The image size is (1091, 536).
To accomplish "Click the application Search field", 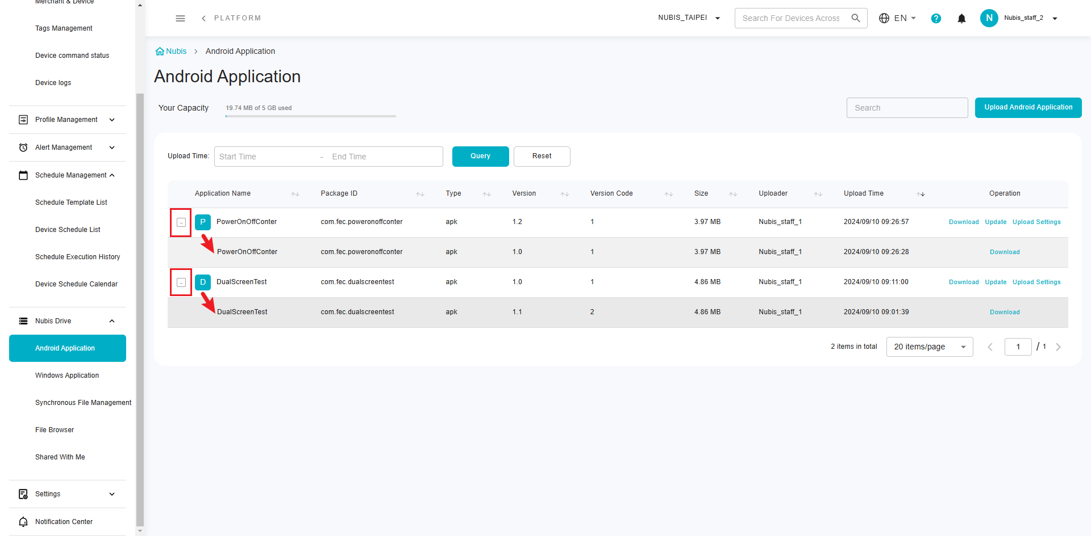I will point(907,108).
